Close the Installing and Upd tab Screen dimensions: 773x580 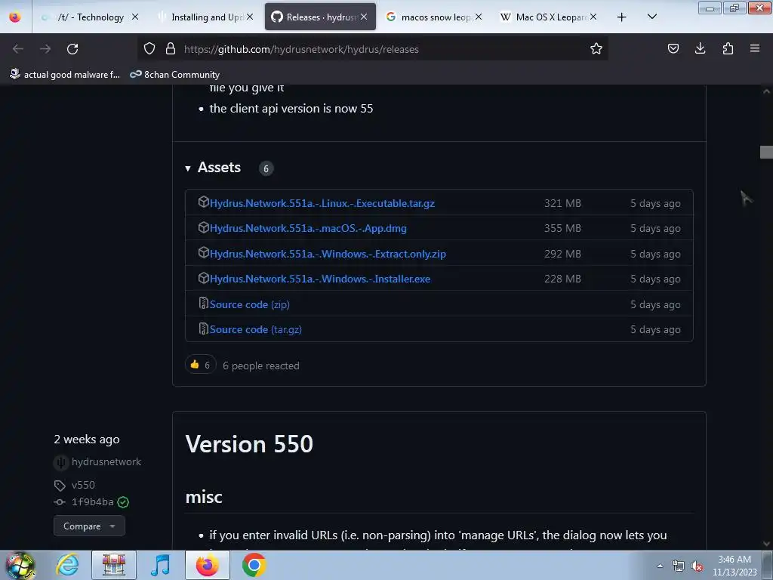(x=250, y=17)
